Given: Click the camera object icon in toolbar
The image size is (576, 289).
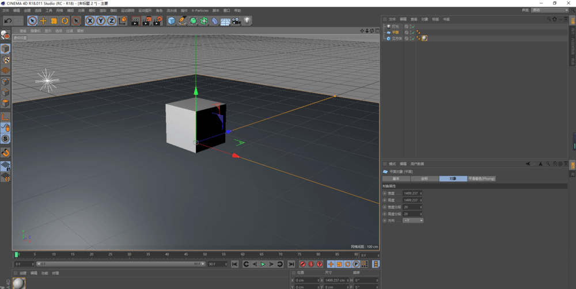Looking at the screenshot, I should [x=236, y=21].
